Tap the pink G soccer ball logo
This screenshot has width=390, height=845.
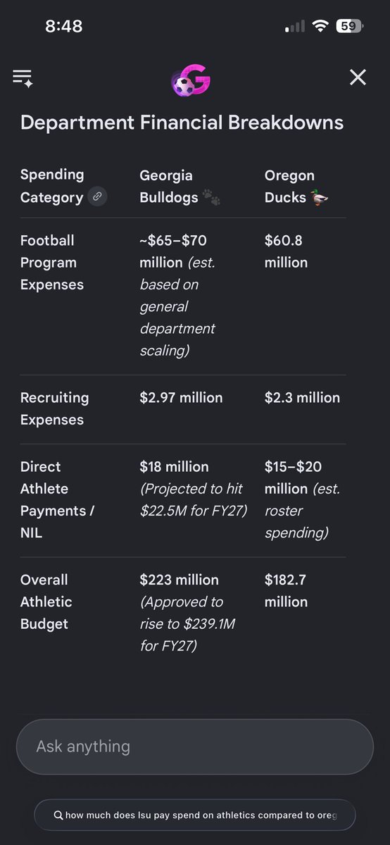[191, 80]
